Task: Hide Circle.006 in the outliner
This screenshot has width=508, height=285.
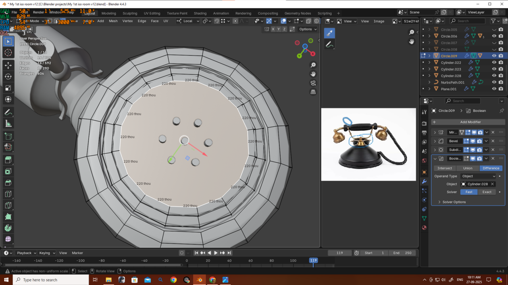Action: click(494, 36)
